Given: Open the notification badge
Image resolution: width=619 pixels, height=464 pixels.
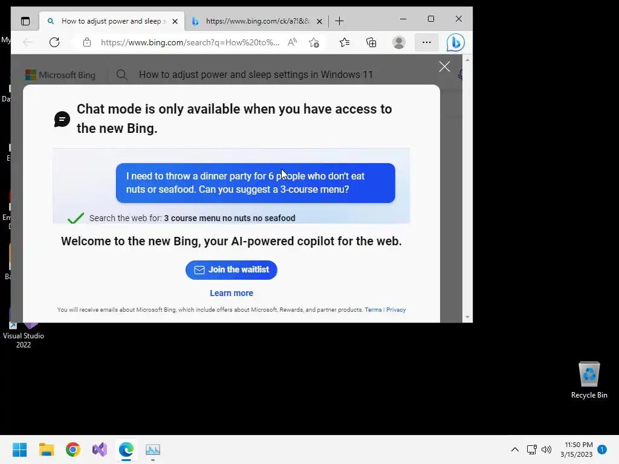Looking at the screenshot, I should pos(602,449).
